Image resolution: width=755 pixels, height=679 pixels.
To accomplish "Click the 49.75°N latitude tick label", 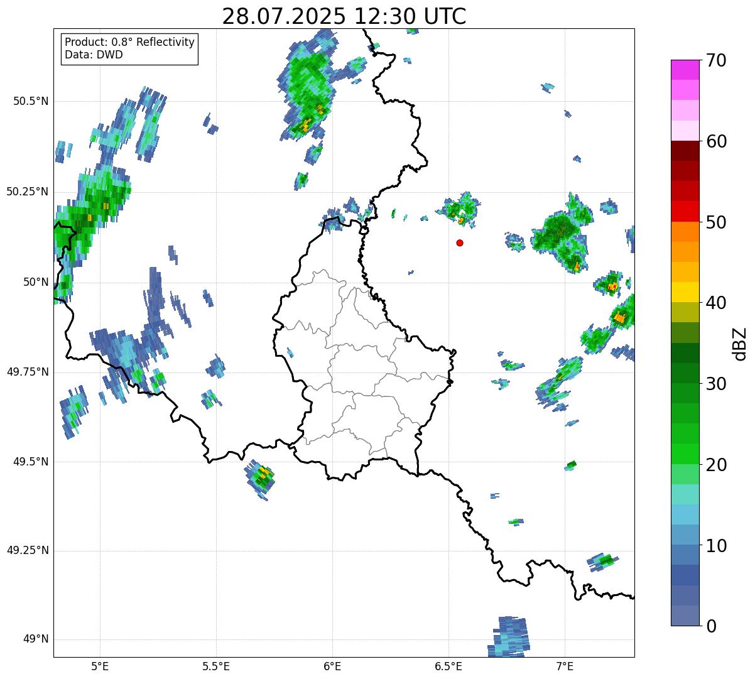I will pyautogui.click(x=28, y=372).
